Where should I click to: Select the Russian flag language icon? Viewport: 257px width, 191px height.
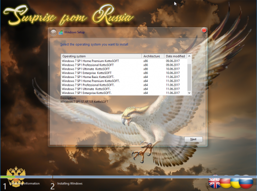point(246,183)
